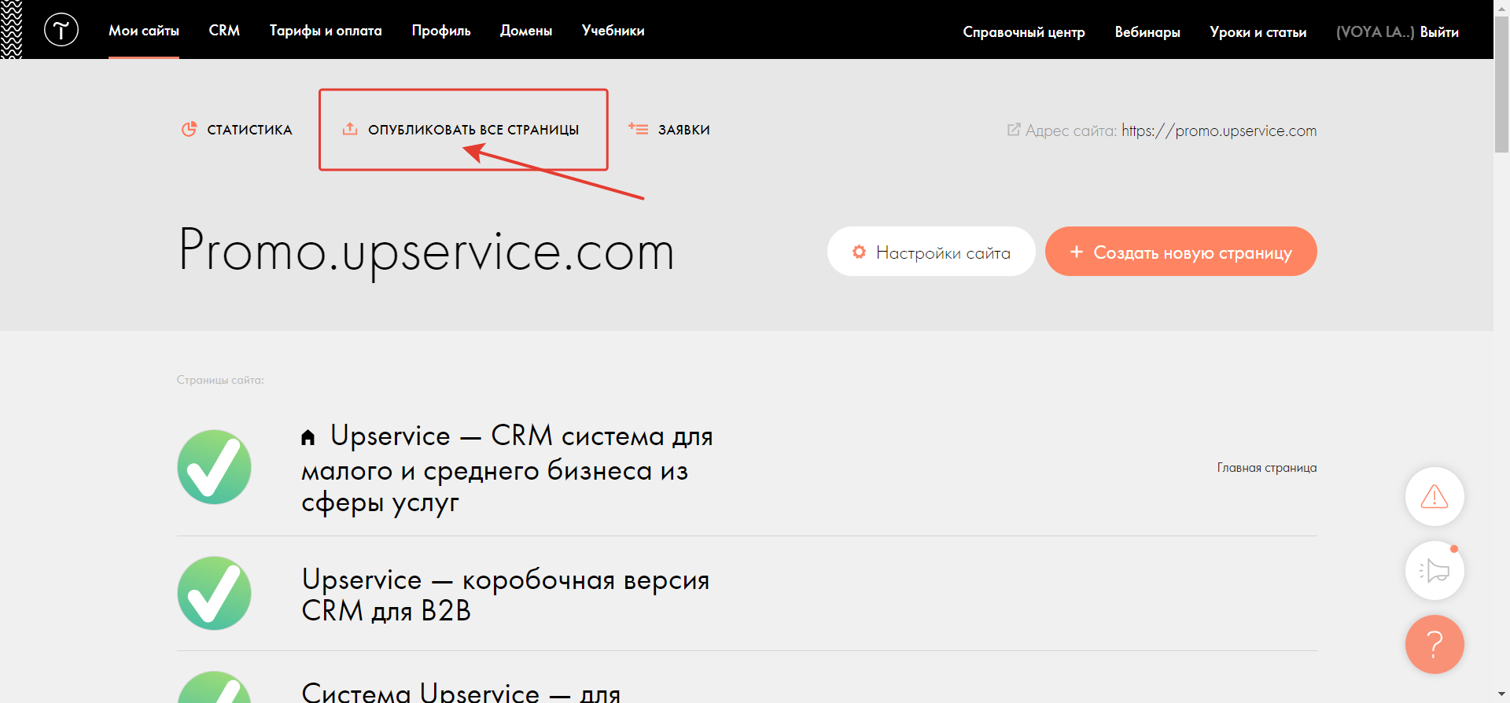
Task: Open the Статистика pie chart icon
Action: click(189, 129)
